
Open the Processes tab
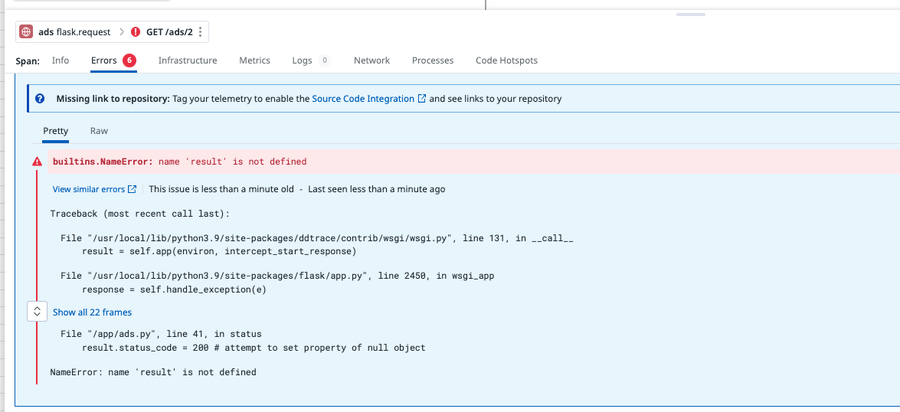pos(433,60)
